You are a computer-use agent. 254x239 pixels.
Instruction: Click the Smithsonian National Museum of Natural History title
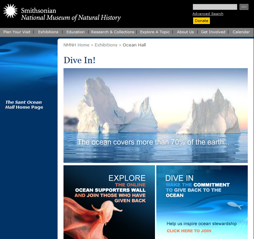71,14
